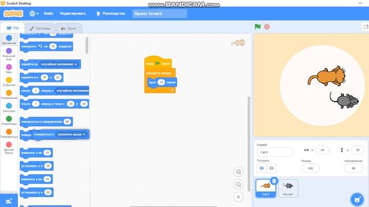Select the Внешний вид block category
The width and height of the screenshot is (369, 207).
(x=9, y=54)
